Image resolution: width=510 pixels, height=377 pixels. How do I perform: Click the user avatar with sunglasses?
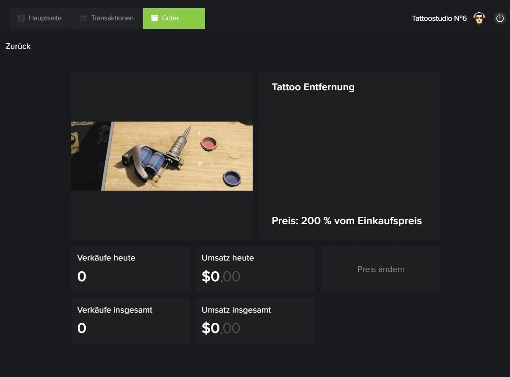pos(479,19)
